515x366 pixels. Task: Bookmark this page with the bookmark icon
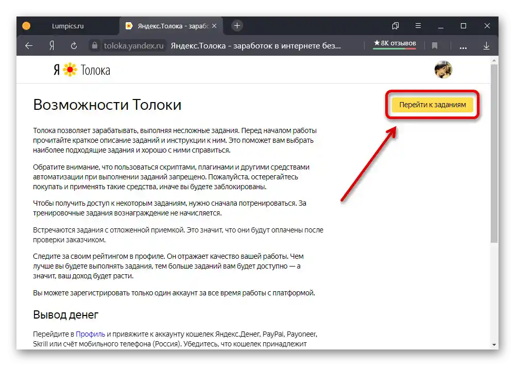tap(435, 46)
